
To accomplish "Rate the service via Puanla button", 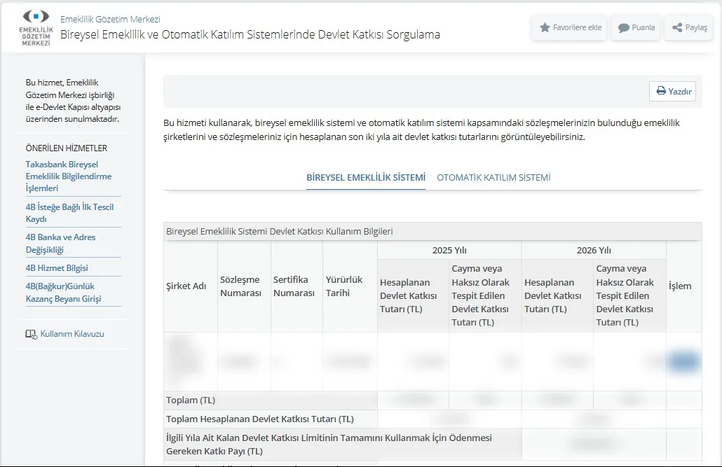I will click(636, 27).
